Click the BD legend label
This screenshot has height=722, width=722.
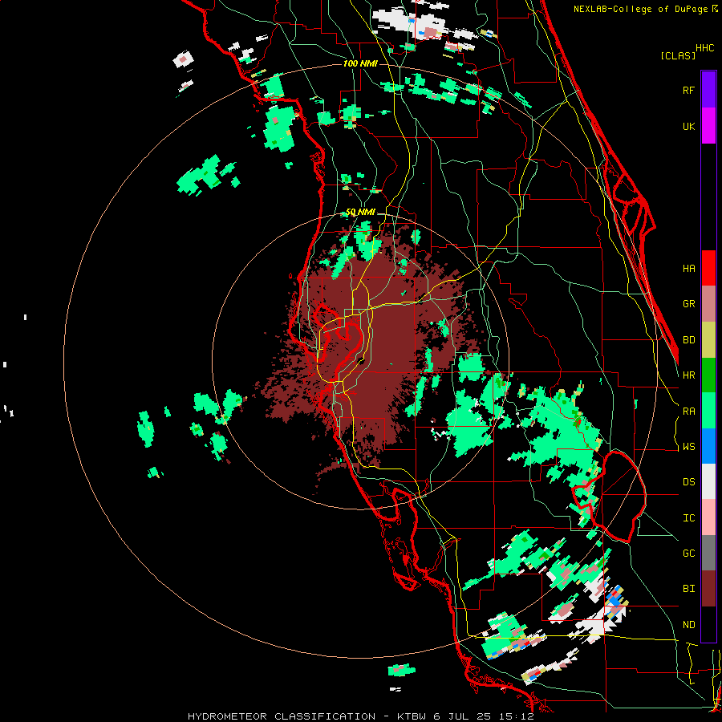[x=688, y=340]
